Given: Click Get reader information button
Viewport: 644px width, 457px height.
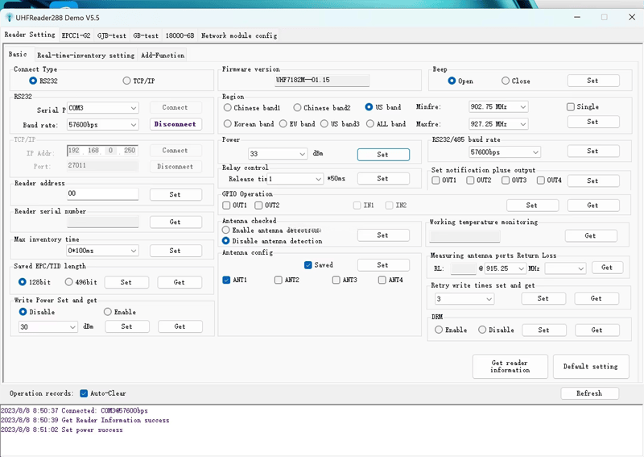Looking at the screenshot, I should tap(510, 366).
